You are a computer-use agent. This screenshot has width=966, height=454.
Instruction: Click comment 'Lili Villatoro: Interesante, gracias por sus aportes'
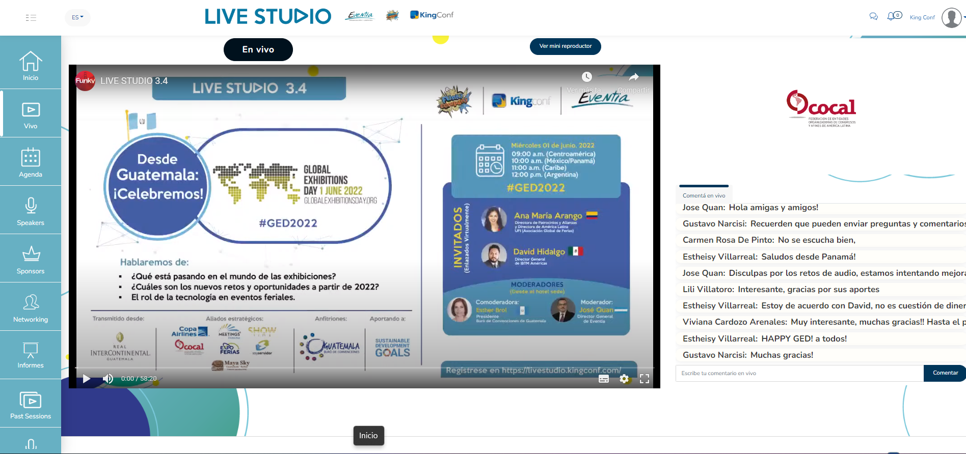point(781,289)
